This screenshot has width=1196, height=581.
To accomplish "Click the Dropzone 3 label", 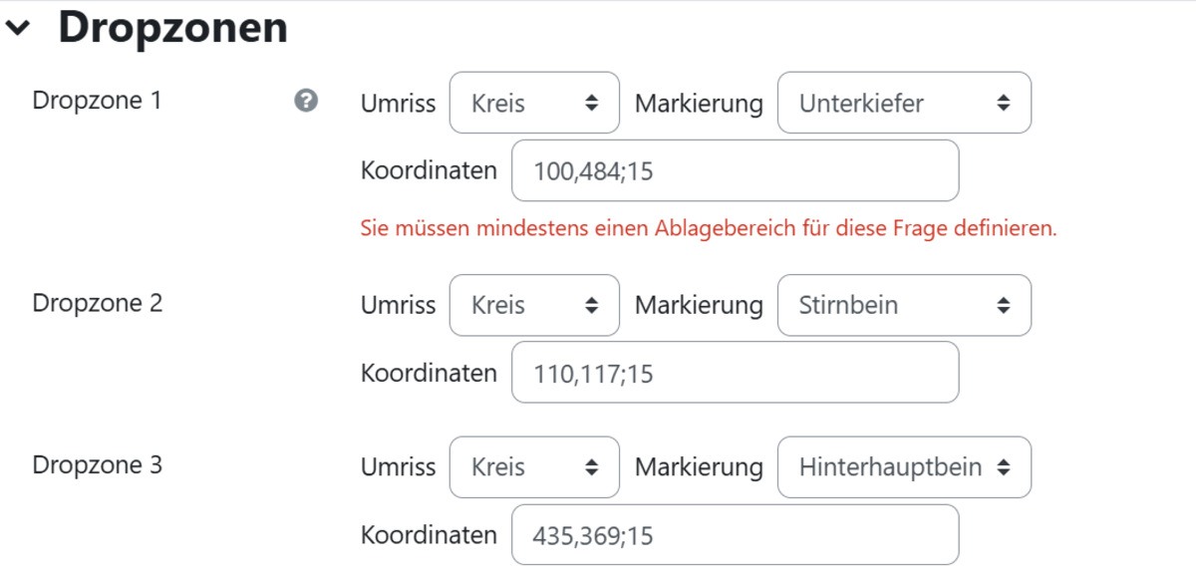I will [97, 465].
